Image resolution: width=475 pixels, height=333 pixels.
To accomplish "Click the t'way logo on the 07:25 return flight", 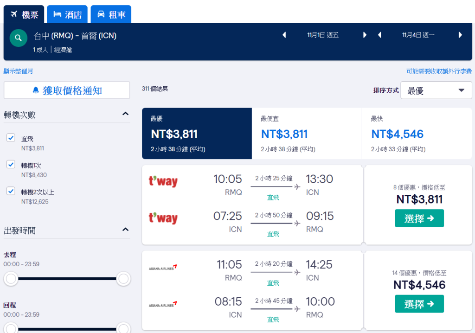I will pyautogui.click(x=163, y=218).
